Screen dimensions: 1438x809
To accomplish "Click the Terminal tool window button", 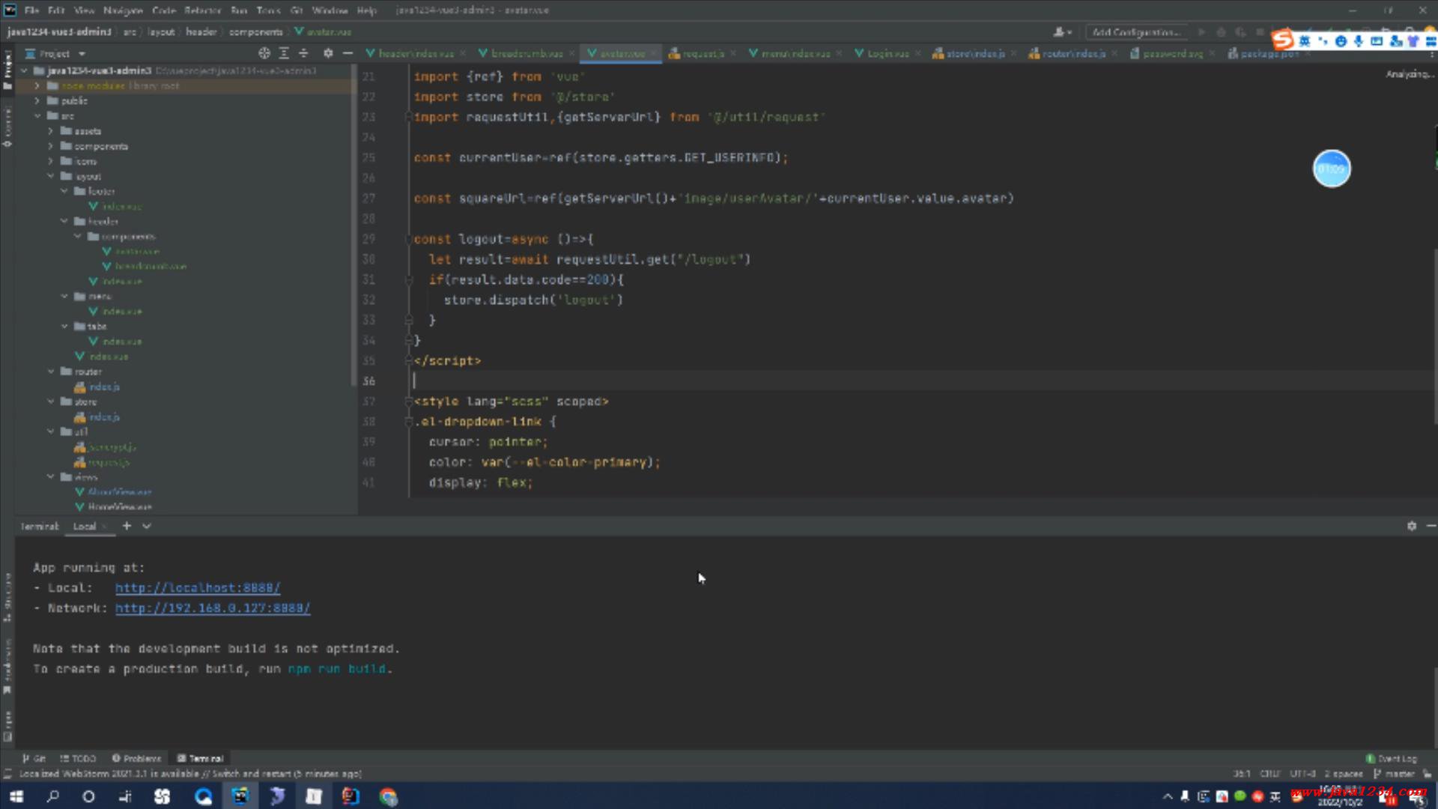I will click(x=200, y=758).
